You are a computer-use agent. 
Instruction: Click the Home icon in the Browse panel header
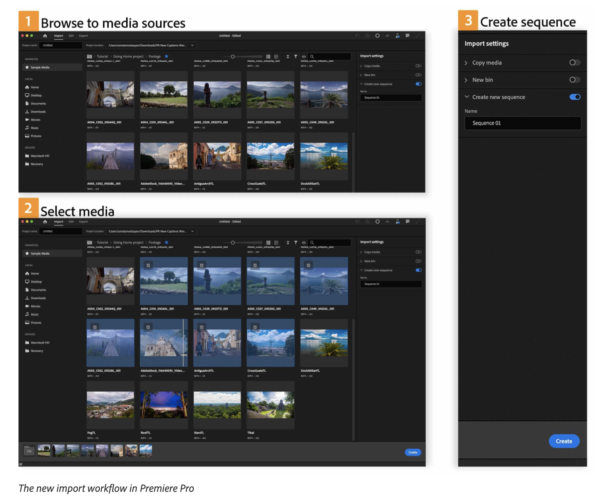[45, 36]
